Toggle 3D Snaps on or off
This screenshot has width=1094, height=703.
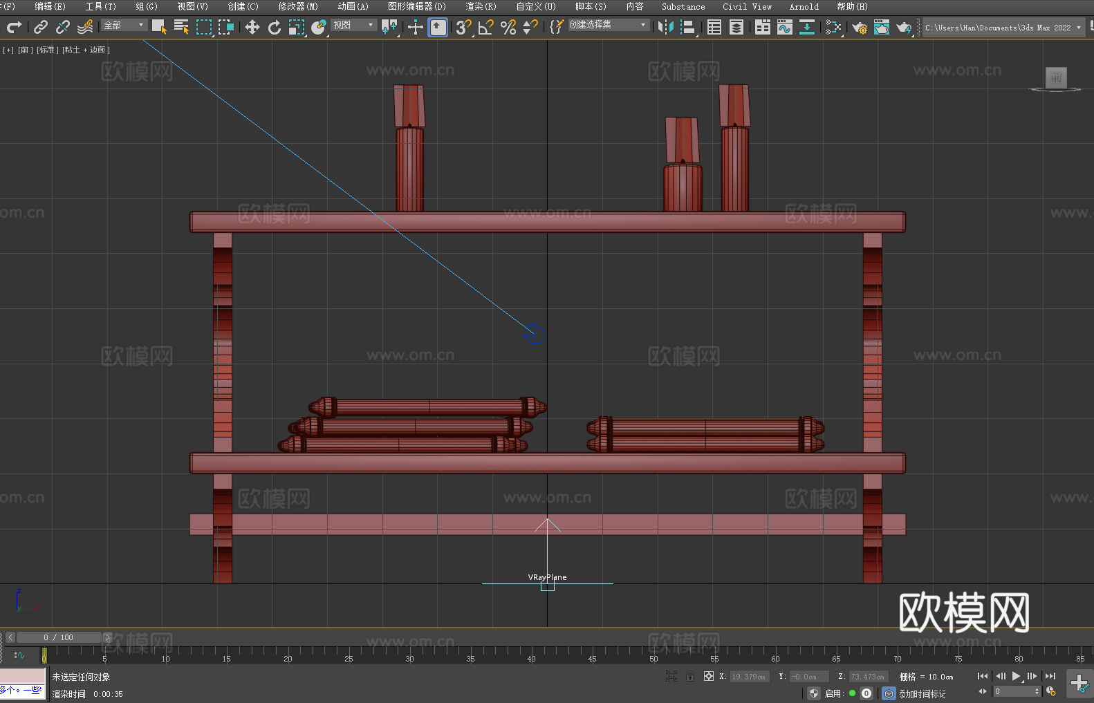pos(463,27)
